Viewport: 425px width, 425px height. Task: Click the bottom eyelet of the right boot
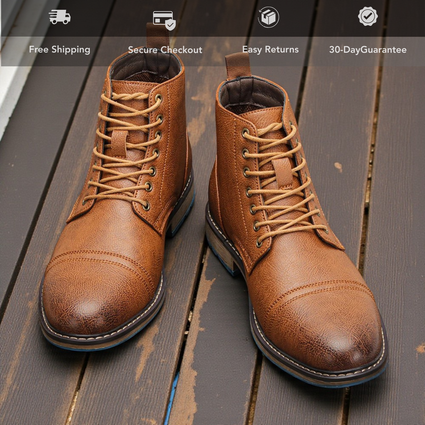tap(259, 243)
